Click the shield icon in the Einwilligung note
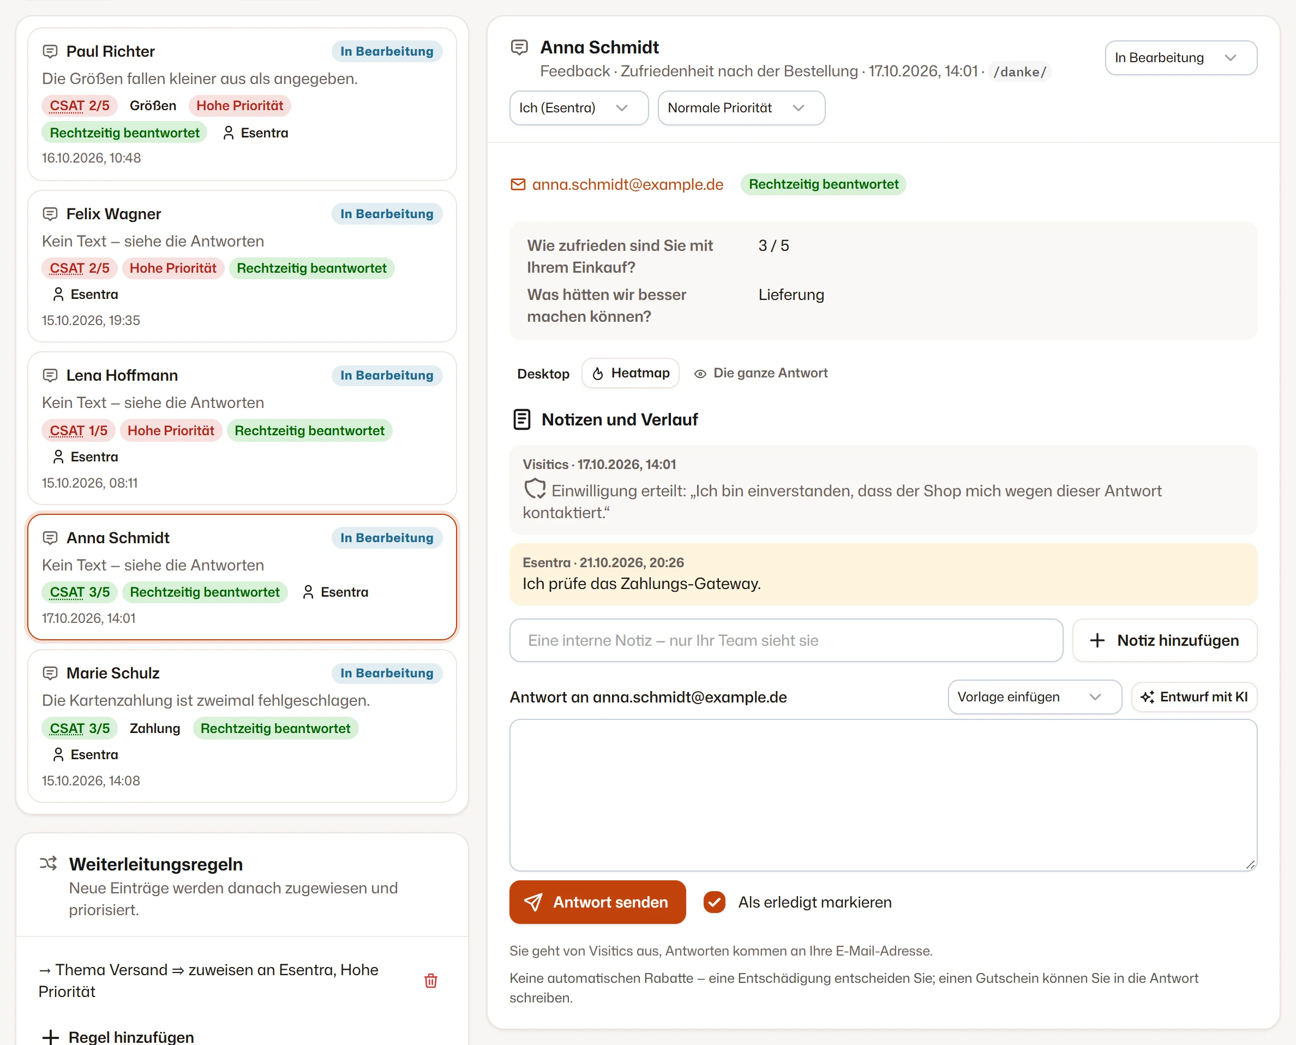 pos(535,489)
